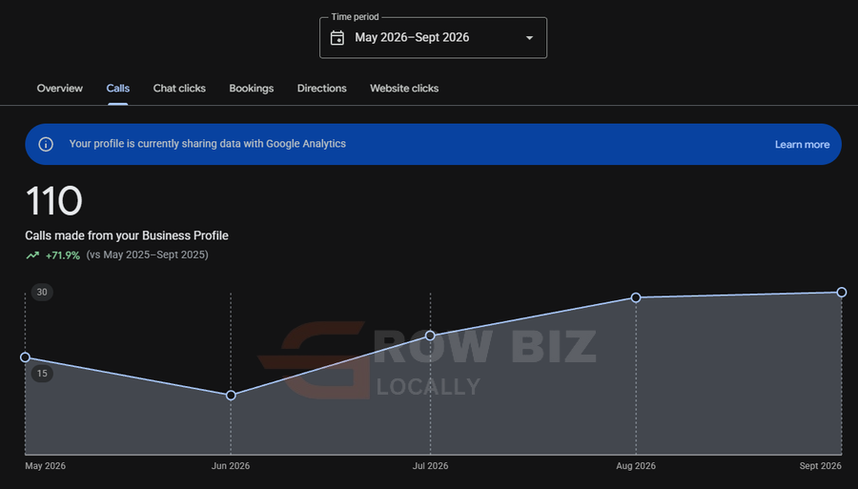858x489 pixels.
Task: Open the Time period date range dropdown
Action: point(433,38)
